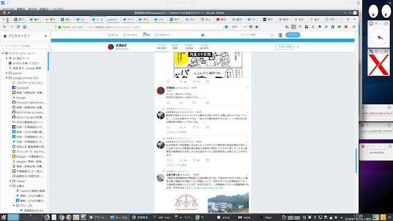The image size is (393, 221).
Task: Open page actions three-dot menu in address bar
Action: pos(245,27)
